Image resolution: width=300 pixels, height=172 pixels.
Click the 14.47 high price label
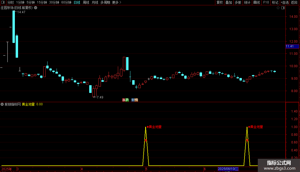tap(21, 12)
